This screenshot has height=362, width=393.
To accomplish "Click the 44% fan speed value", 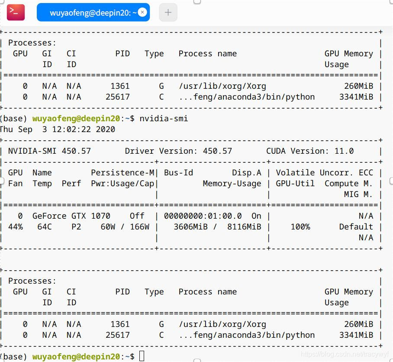I will (15, 227).
